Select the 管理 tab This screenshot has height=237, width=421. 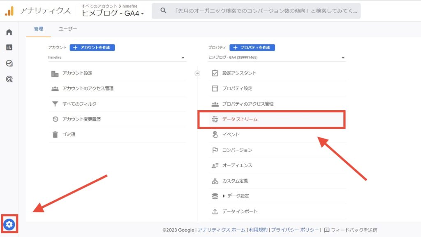pos(38,29)
